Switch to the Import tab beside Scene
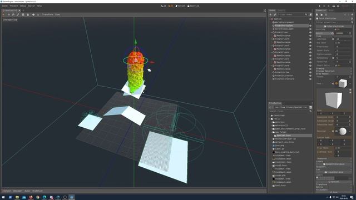Image resolution: width=356 pixels, height=200 pixels. (x=281, y=11)
